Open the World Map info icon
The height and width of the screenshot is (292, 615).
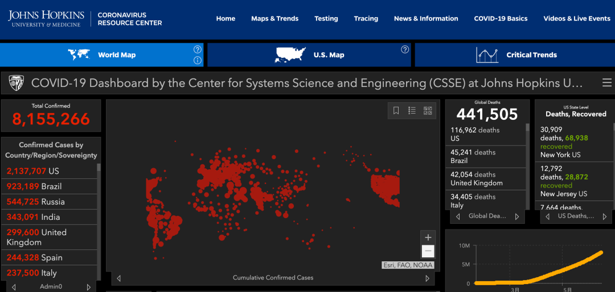coord(197,60)
